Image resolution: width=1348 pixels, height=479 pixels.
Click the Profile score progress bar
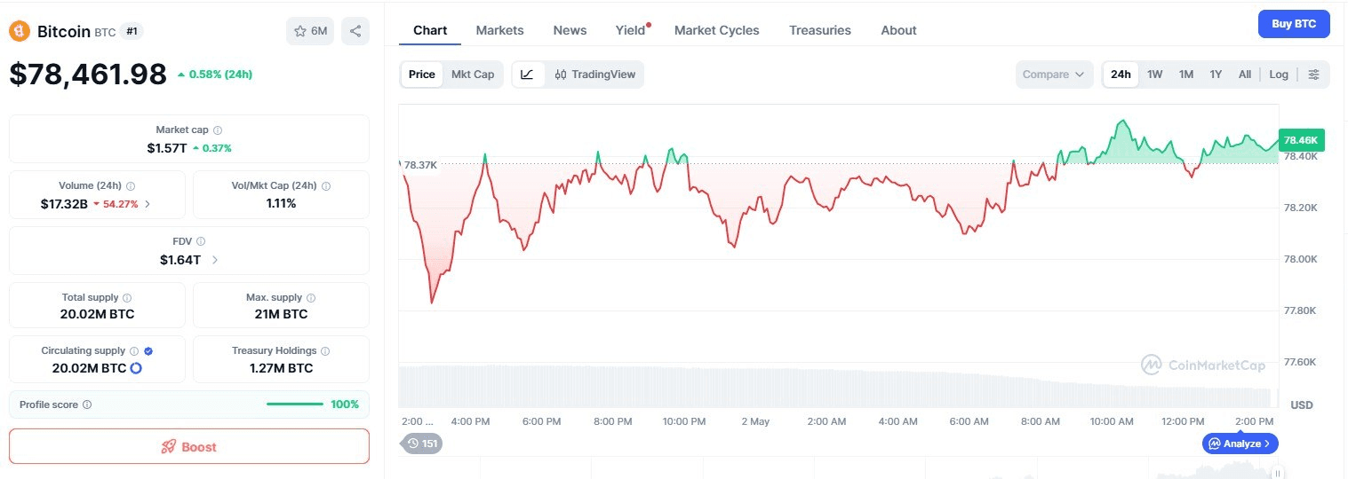click(x=295, y=404)
